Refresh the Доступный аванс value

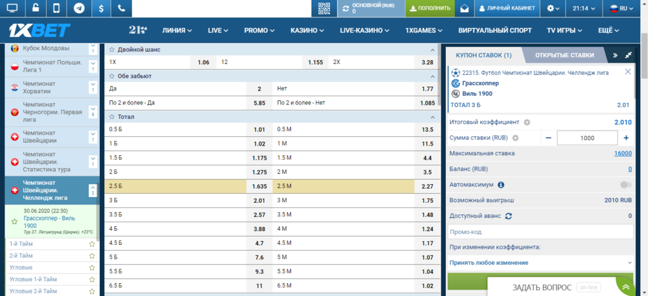click(x=509, y=216)
